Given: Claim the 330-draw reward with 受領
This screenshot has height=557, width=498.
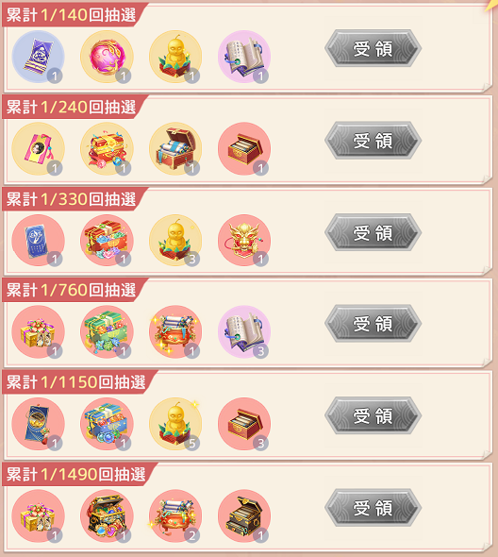Looking at the screenshot, I should [x=373, y=232].
